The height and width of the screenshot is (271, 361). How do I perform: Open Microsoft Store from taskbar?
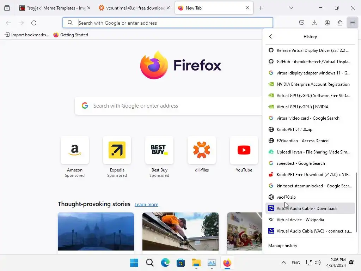point(181,263)
